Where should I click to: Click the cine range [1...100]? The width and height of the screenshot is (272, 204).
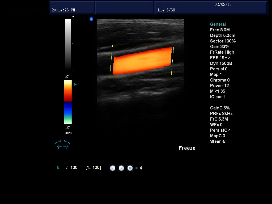tap(93, 168)
